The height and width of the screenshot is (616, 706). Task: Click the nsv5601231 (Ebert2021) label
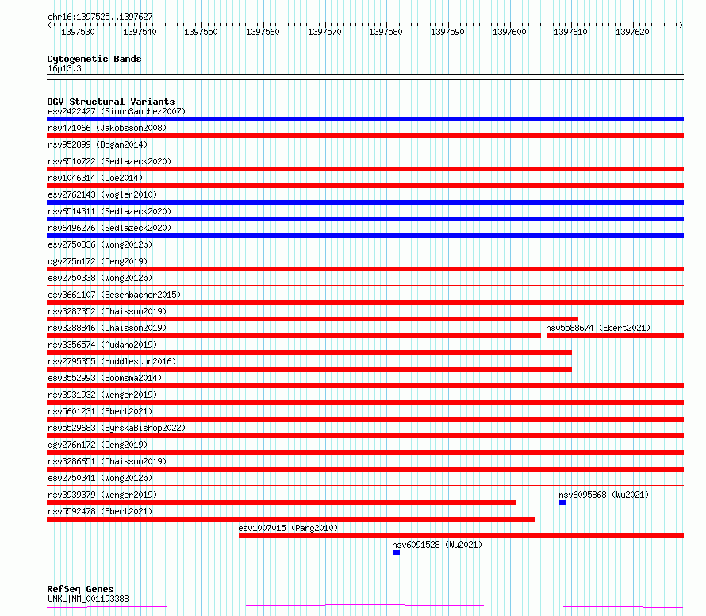pos(100,411)
